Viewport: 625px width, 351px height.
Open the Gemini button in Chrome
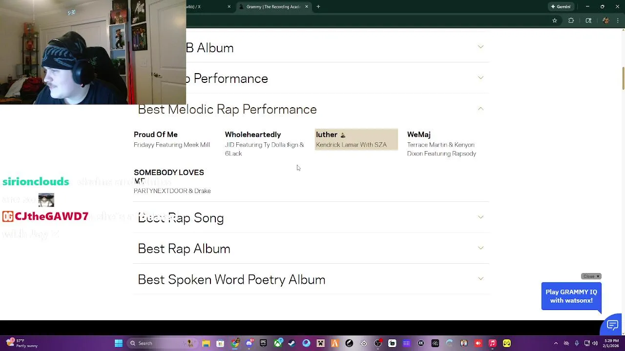click(561, 7)
